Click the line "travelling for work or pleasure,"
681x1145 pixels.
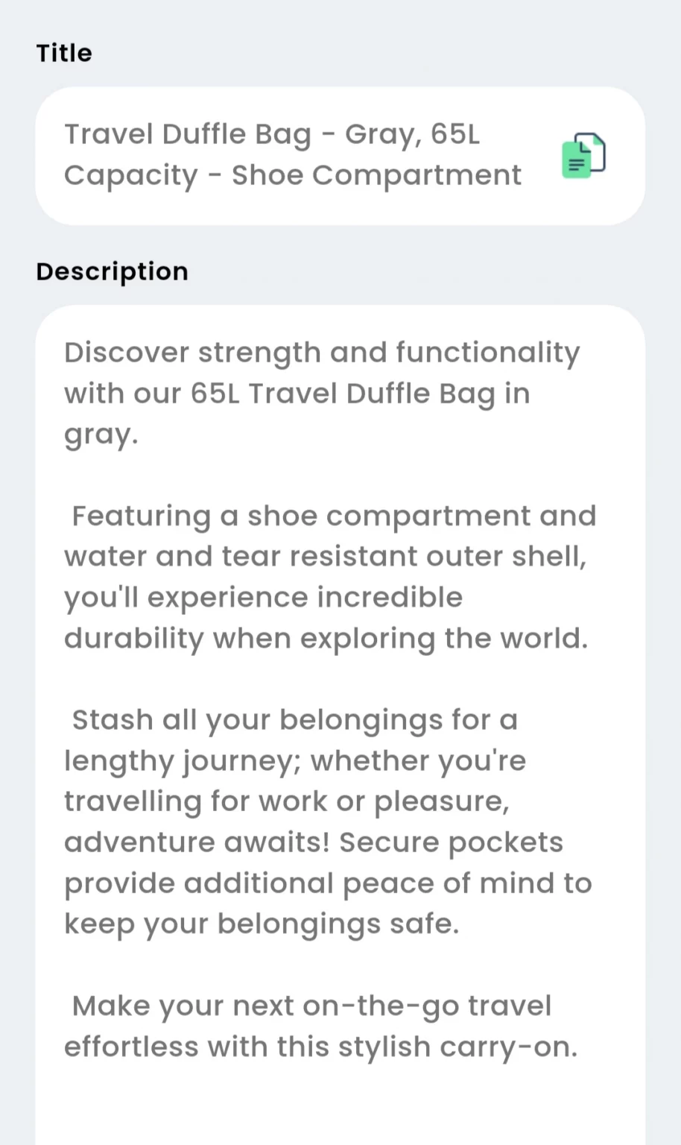click(287, 802)
